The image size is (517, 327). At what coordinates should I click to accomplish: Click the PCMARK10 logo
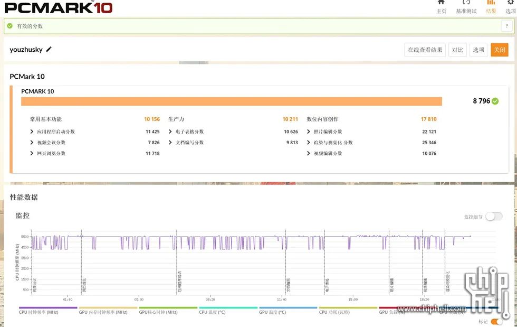pos(59,7)
